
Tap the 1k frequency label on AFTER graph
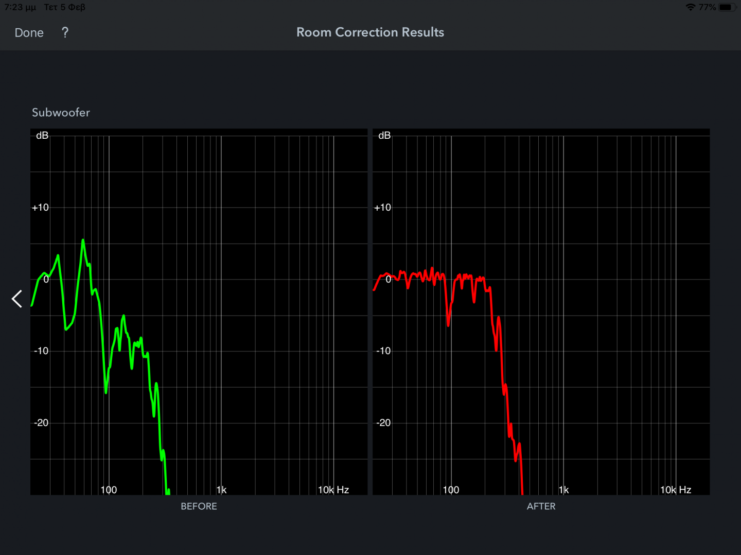(564, 490)
